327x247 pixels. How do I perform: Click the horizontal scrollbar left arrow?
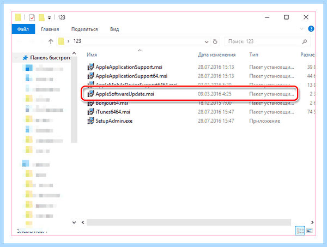tap(83, 222)
